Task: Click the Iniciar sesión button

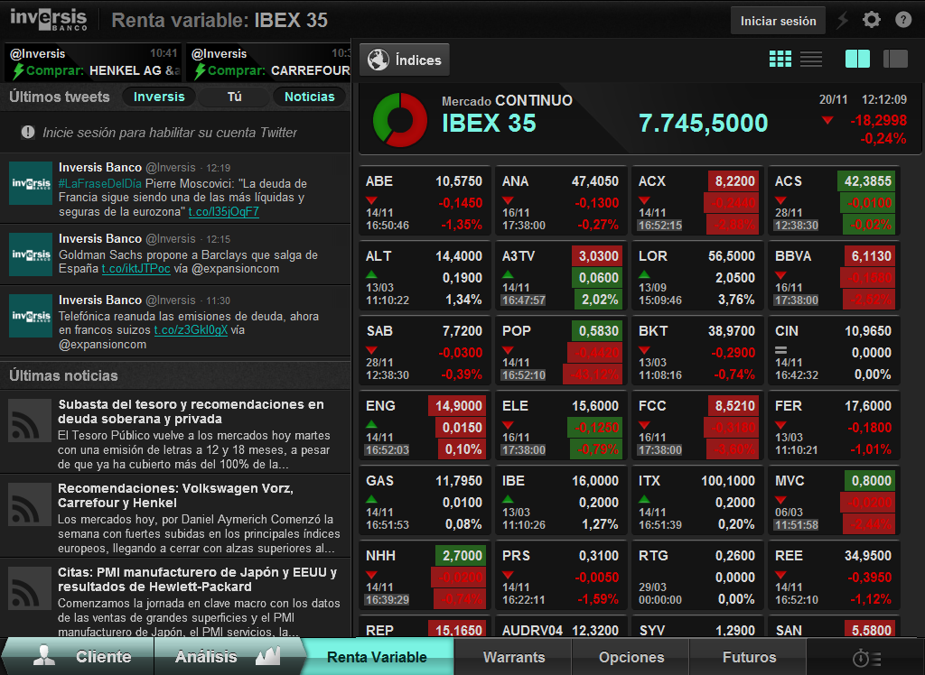Action: click(778, 21)
